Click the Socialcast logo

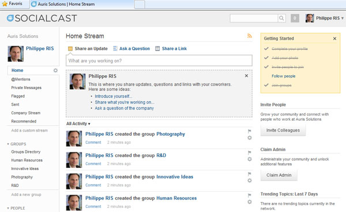point(42,18)
